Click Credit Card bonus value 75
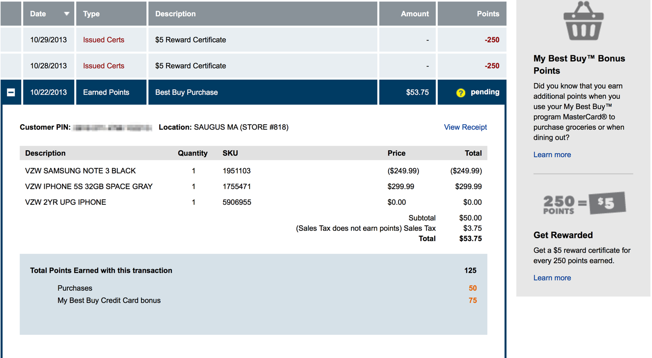The width and height of the screenshot is (652, 358). (473, 301)
